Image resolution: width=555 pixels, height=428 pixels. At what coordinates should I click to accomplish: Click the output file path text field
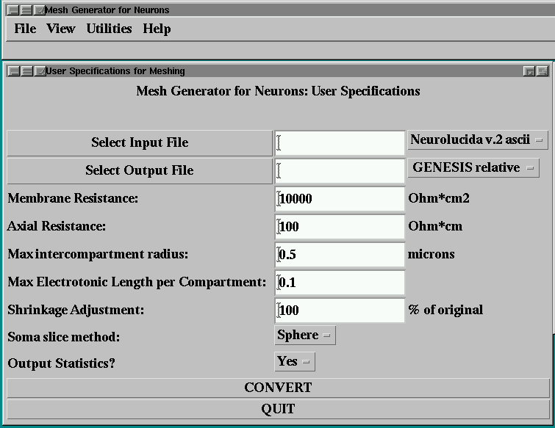(x=340, y=170)
